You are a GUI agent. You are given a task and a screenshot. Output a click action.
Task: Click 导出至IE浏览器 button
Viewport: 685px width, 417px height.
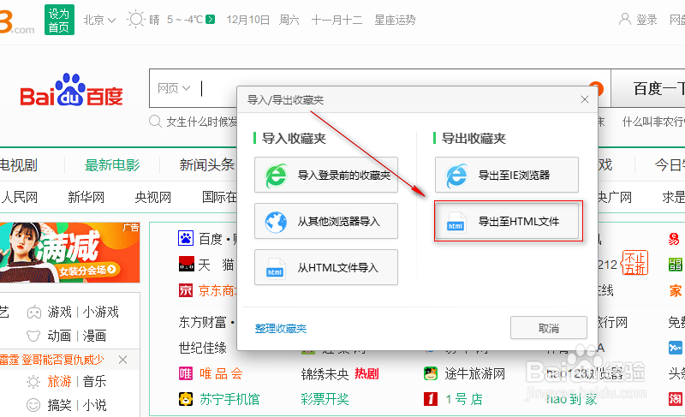coord(507,175)
